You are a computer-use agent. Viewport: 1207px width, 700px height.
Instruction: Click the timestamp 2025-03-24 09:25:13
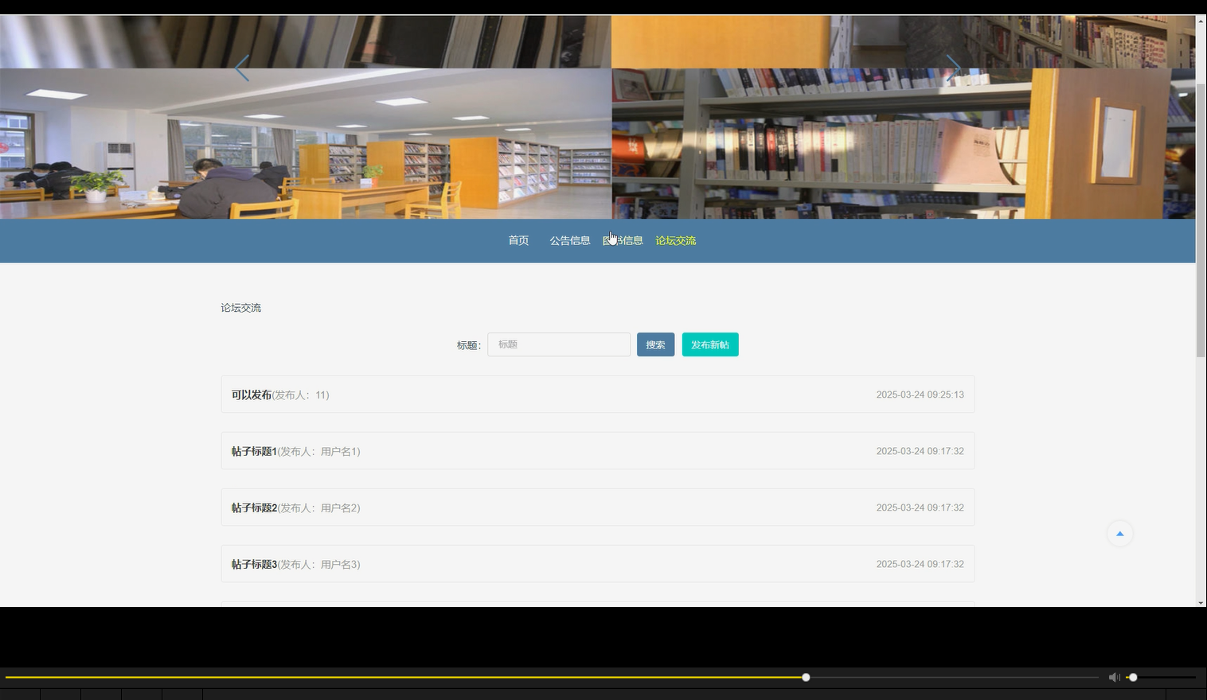920,395
